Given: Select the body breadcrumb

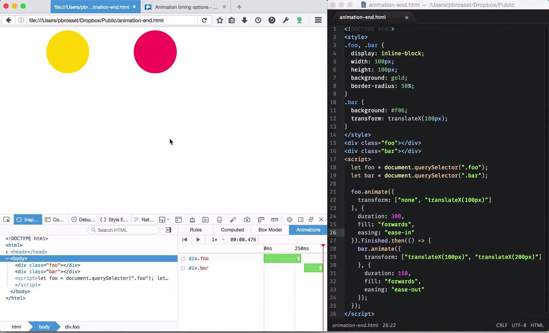Looking at the screenshot, I should point(44,327).
